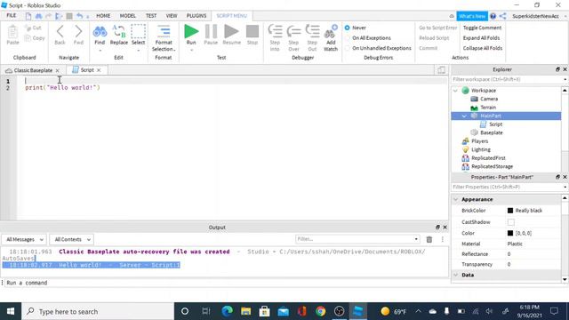Image resolution: width=569 pixels, height=320 pixels.
Task: Click the Step Out debugger icon
Action: pos(312,32)
